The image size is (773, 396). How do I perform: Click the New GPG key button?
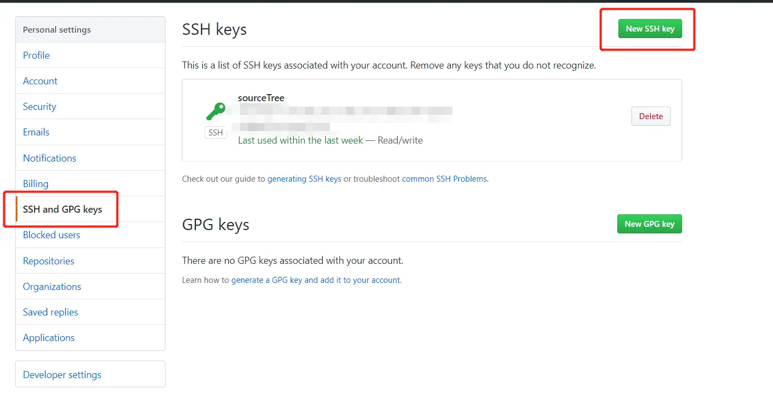coord(649,224)
